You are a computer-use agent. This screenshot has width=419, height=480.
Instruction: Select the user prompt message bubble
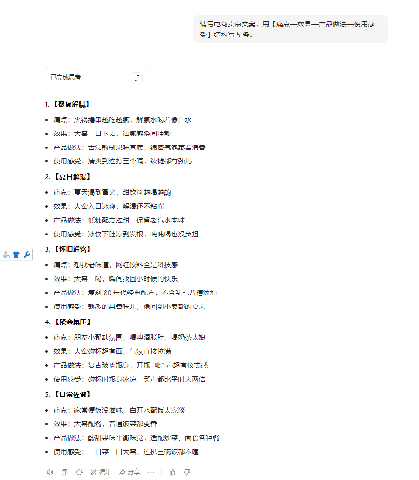click(x=290, y=29)
